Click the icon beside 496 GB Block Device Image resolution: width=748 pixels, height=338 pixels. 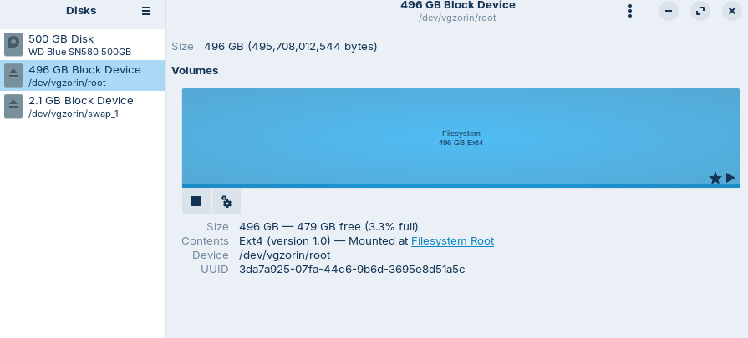point(13,75)
